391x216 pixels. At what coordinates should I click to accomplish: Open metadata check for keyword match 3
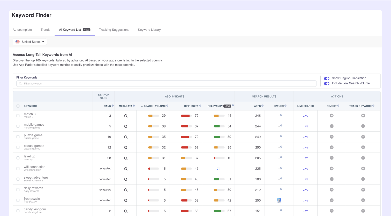coord(125,116)
